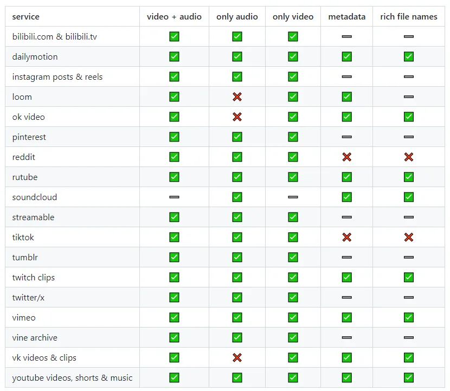Click youtube rich file names green checkmark

pos(409,378)
